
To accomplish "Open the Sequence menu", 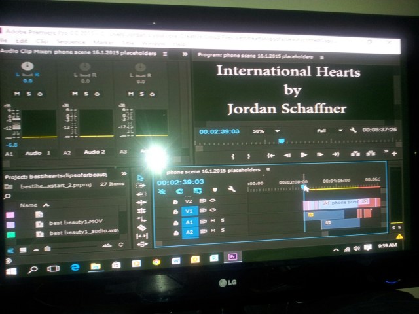I will (x=67, y=42).
